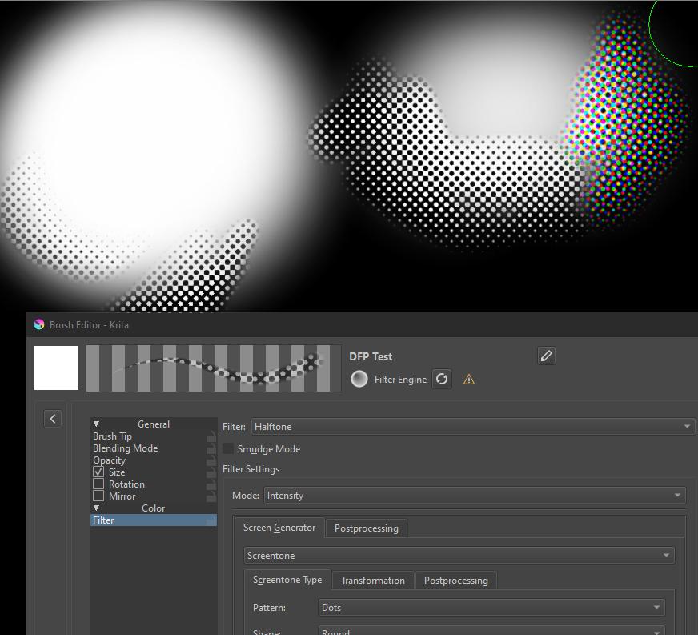Switch to the Transformation tab

click(x=372, y=581)
